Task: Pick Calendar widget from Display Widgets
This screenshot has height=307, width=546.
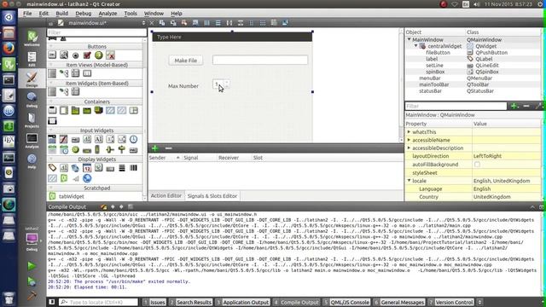Action: click(87, 168)
